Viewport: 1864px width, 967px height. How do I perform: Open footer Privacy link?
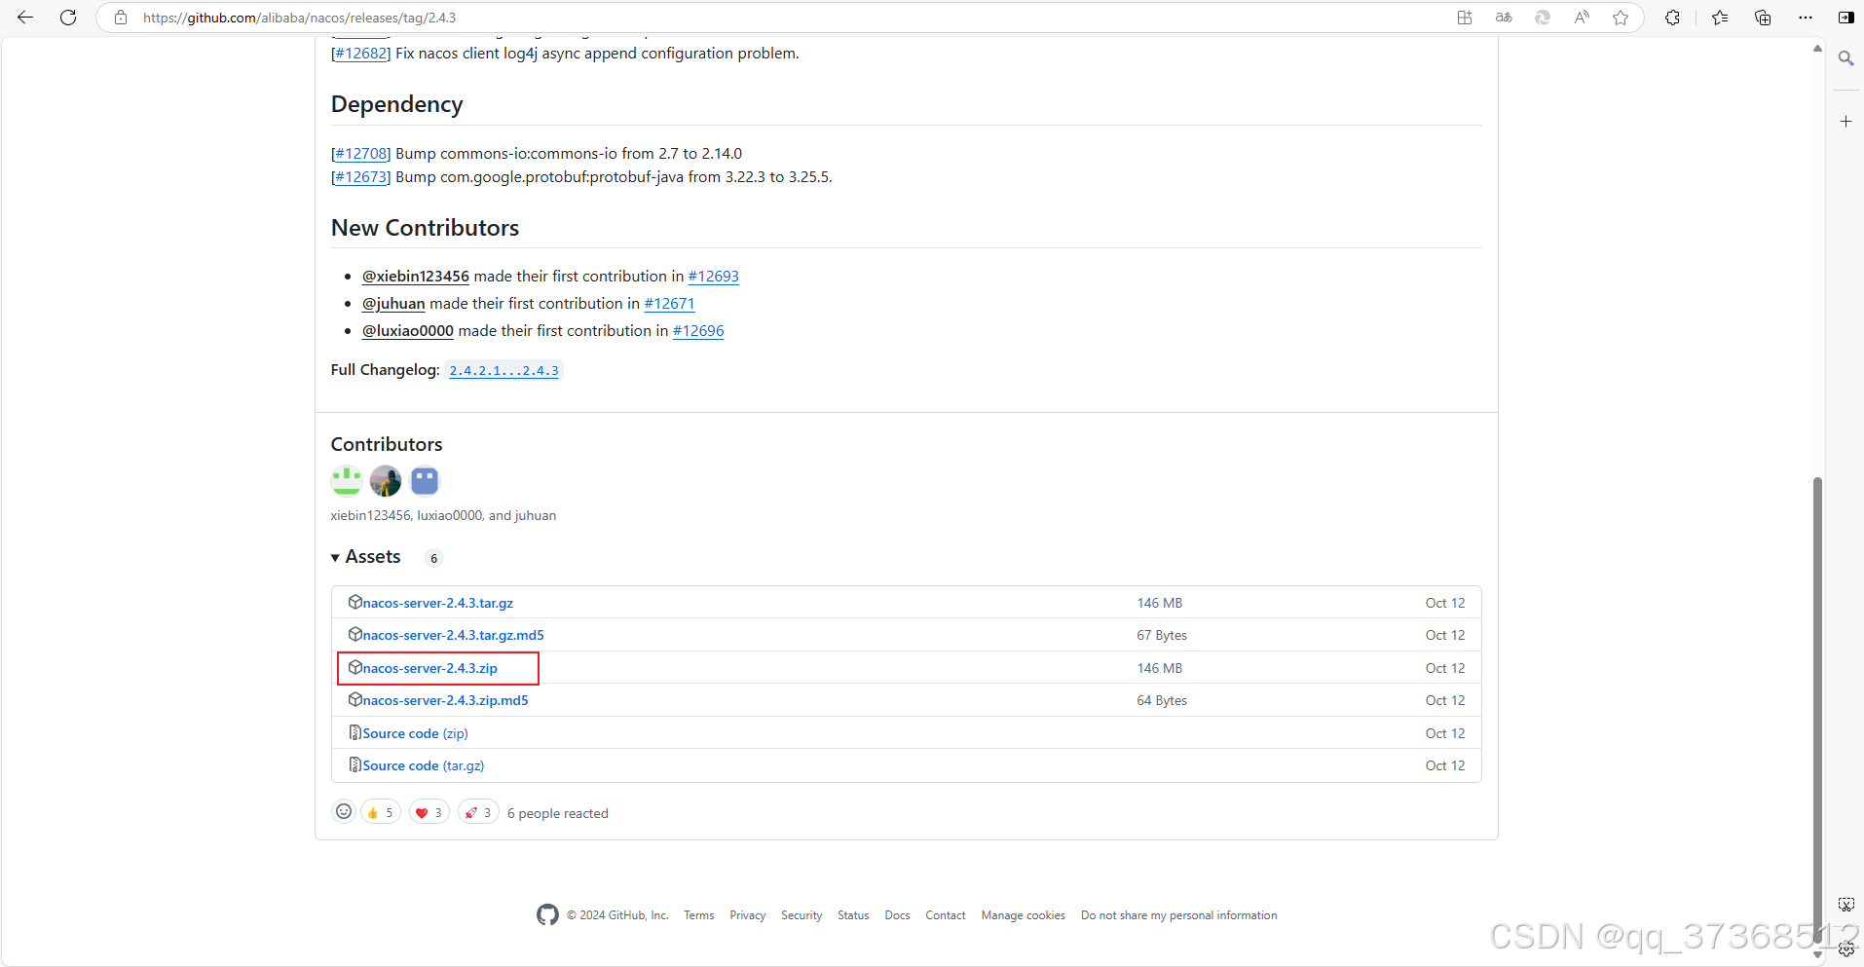pos(747,915)
